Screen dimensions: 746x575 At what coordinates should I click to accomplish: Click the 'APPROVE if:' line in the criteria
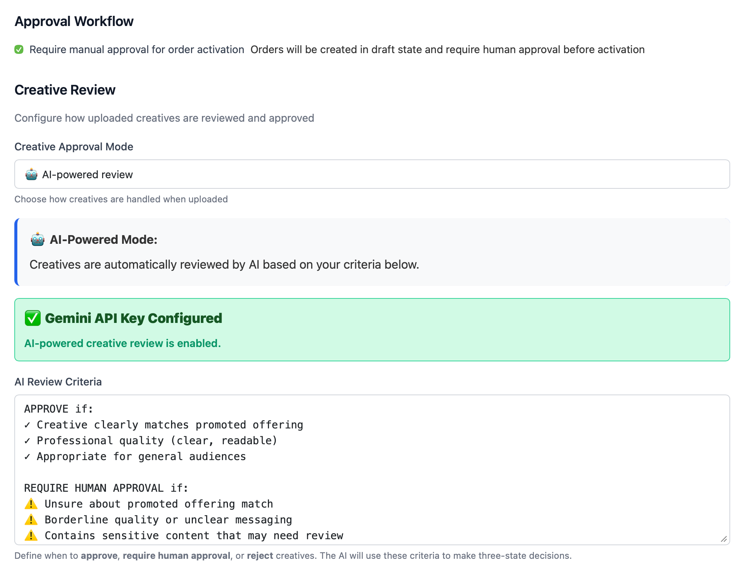coord(58,409)
